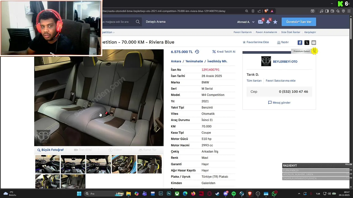Click the Windows taskbar Ara search box
The width and height of the screenshot is (353, 198).
[103, 194]
